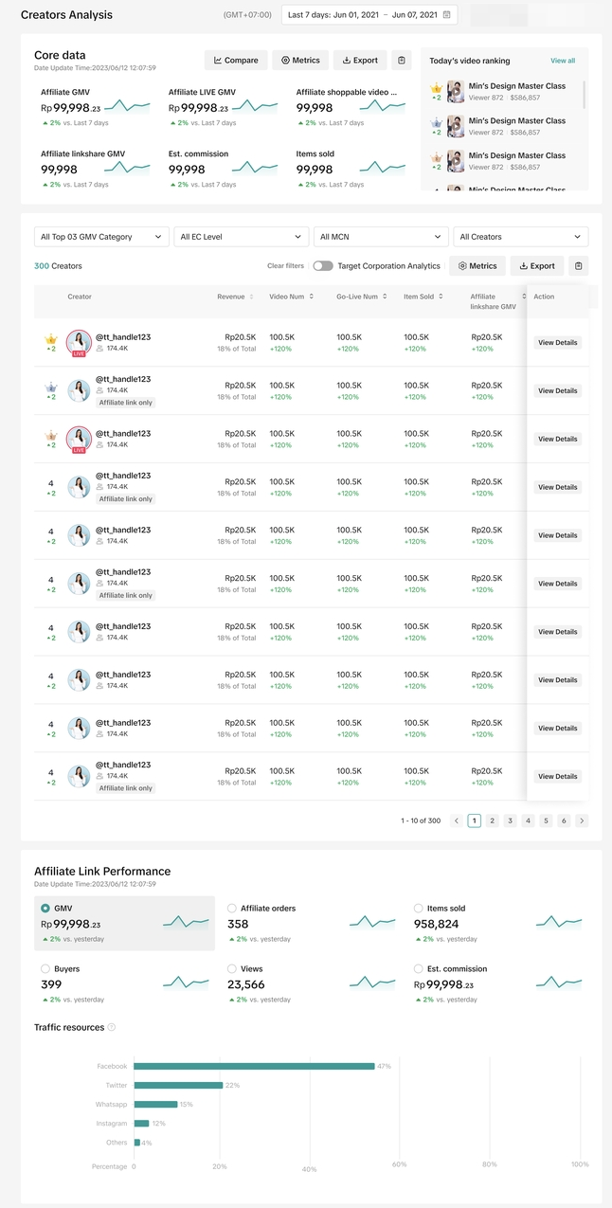612x1208 pixels.
Task: Click the Compare button in Core data
Action: (x=236, y=61)
